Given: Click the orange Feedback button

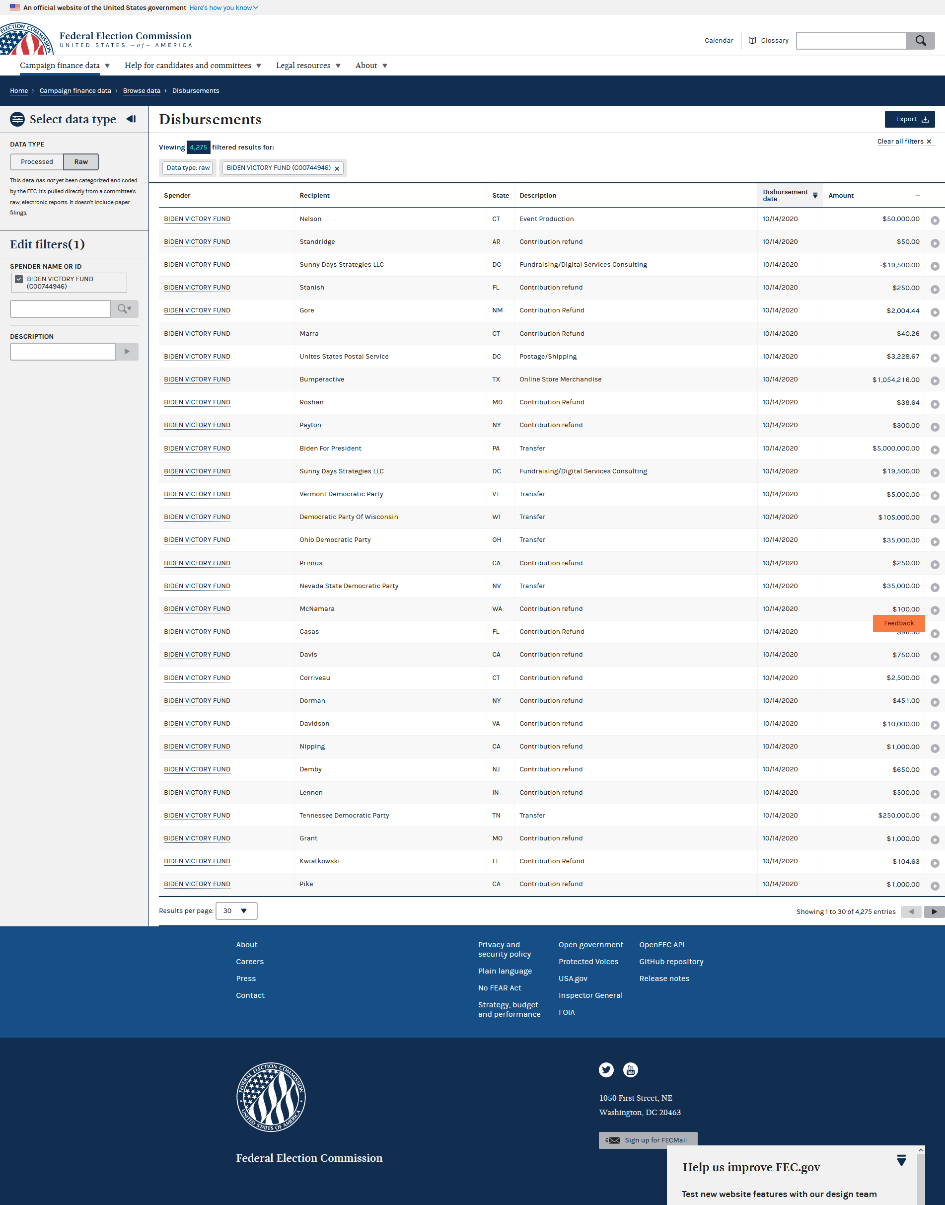Looking at the screenshot, I should point(898,623).
